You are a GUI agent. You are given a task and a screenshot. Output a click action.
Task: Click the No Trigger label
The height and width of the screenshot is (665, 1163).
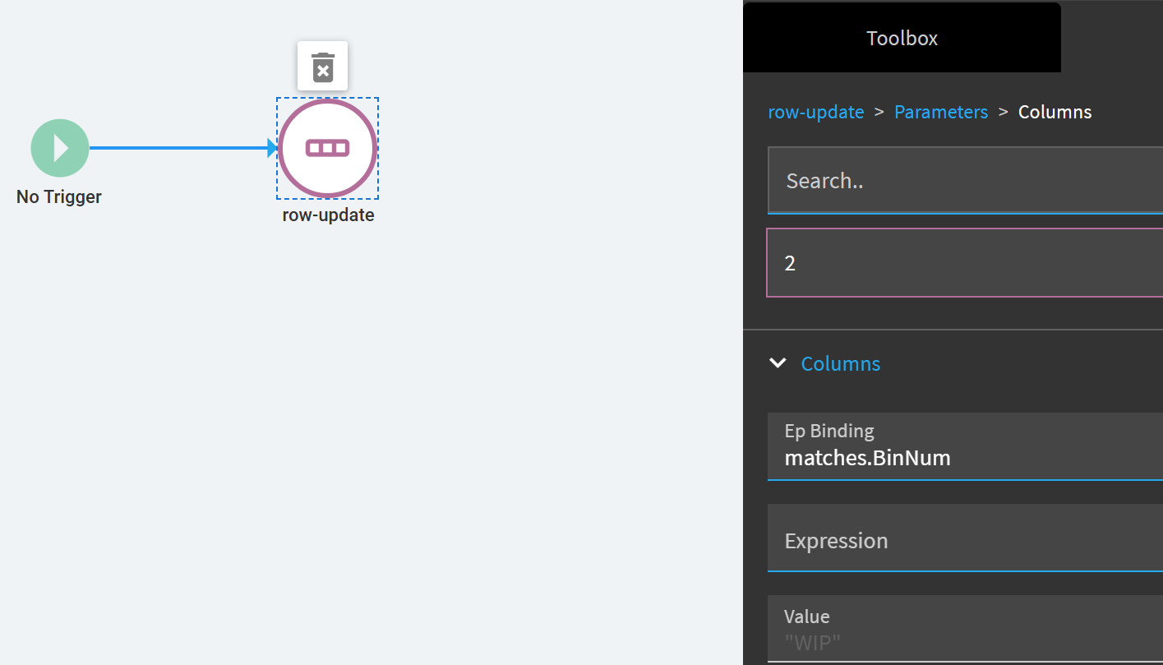(59, 197)
